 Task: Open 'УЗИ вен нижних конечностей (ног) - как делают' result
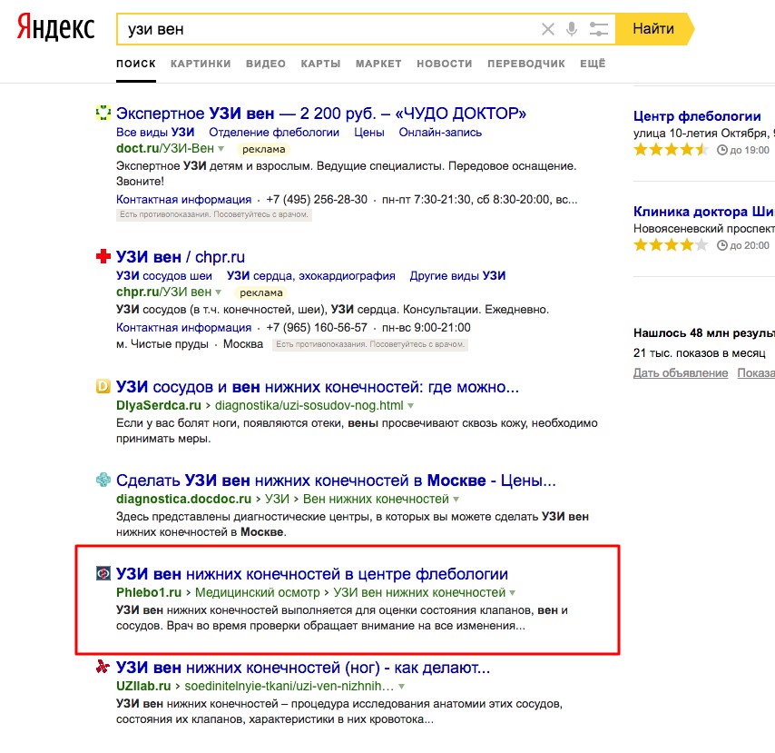pyautogui.click(x=303, y=668)
